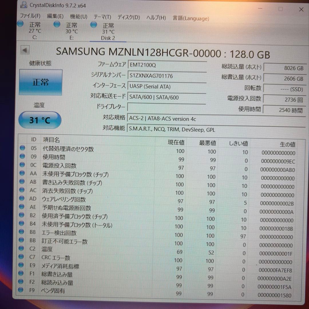Click the blue status icon above C:

(20, 24)
